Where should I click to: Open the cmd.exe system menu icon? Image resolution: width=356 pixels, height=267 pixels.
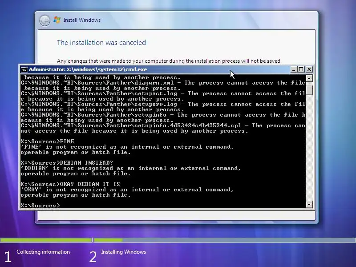coord(24,70)
